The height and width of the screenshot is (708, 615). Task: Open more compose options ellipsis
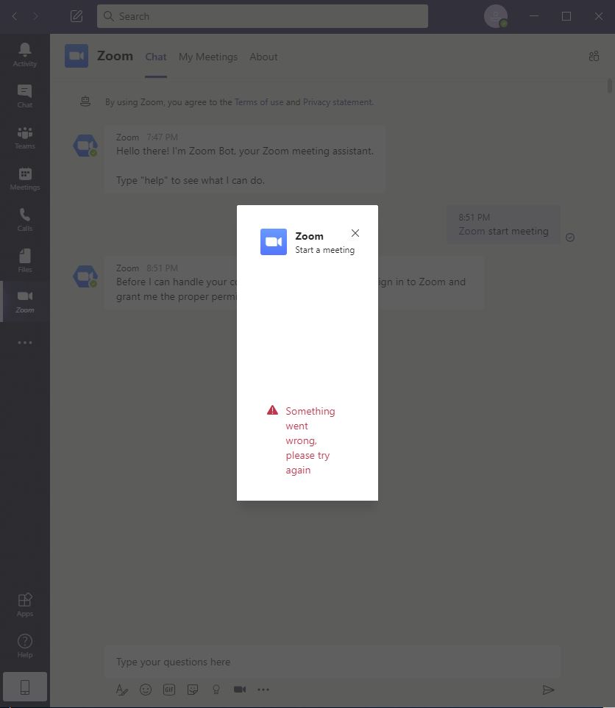click(x=263, y=690)
